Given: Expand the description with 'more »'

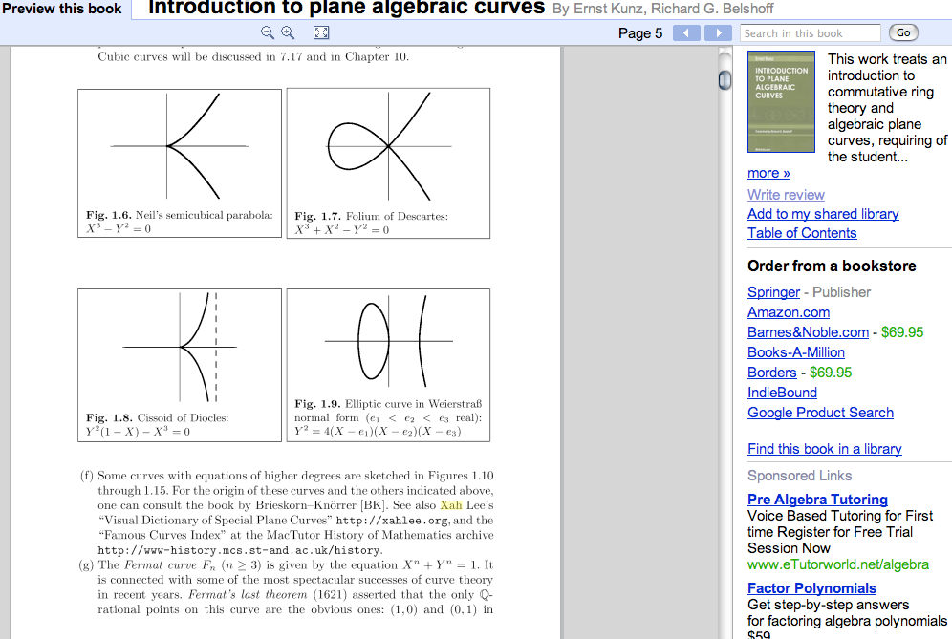Looking at the screenshot, I should point(768,173).
